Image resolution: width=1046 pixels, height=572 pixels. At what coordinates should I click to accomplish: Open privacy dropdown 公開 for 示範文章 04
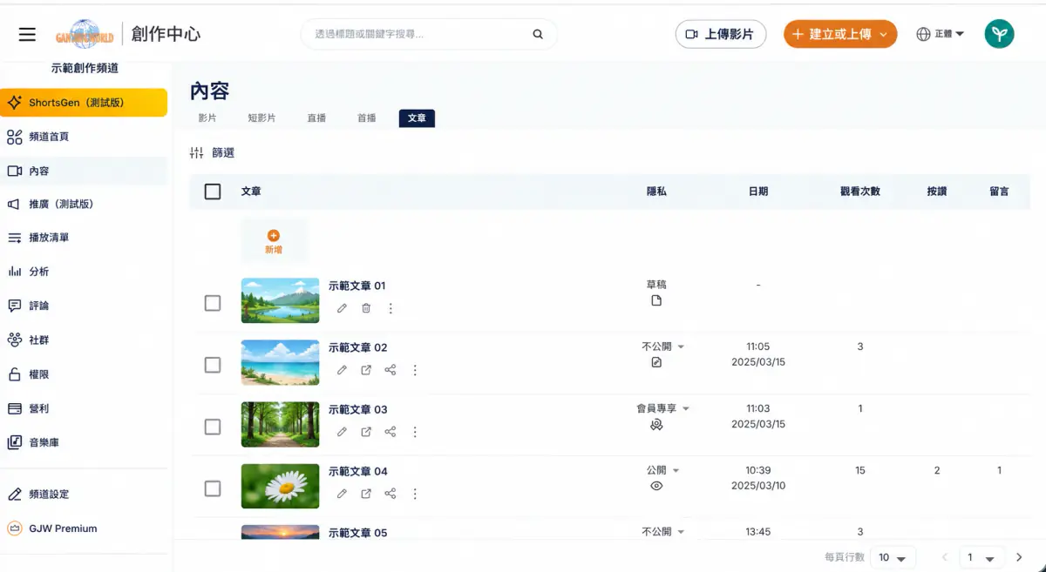tap(662, 470)
